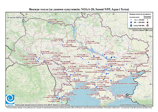Click blue marker near Vladyslavivka in eastern Crimea

pos(115,98)
